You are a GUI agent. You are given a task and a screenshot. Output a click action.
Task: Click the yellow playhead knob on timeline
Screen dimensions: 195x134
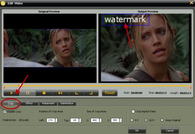coord(20,86)
